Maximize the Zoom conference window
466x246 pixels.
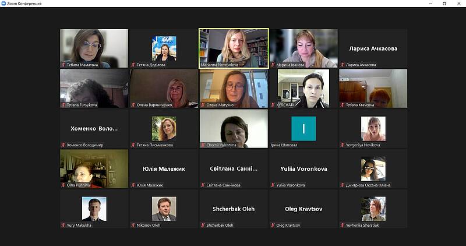click(x=444, y=3)
